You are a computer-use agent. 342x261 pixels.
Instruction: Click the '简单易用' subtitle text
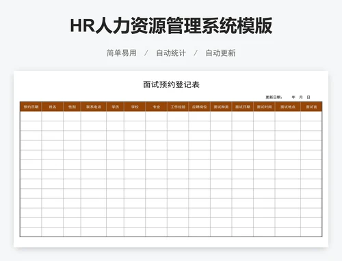[122, 53]
